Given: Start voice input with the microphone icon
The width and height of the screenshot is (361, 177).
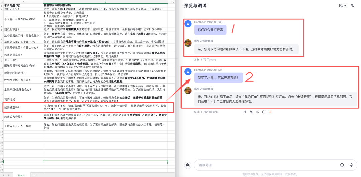Looking at the screenshot, I should click(x=352, y=165).
